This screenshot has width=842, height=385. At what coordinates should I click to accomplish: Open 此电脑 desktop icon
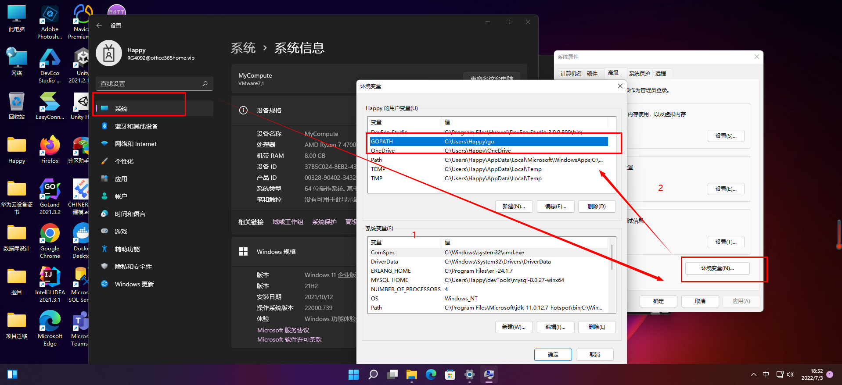click(17, 18)
